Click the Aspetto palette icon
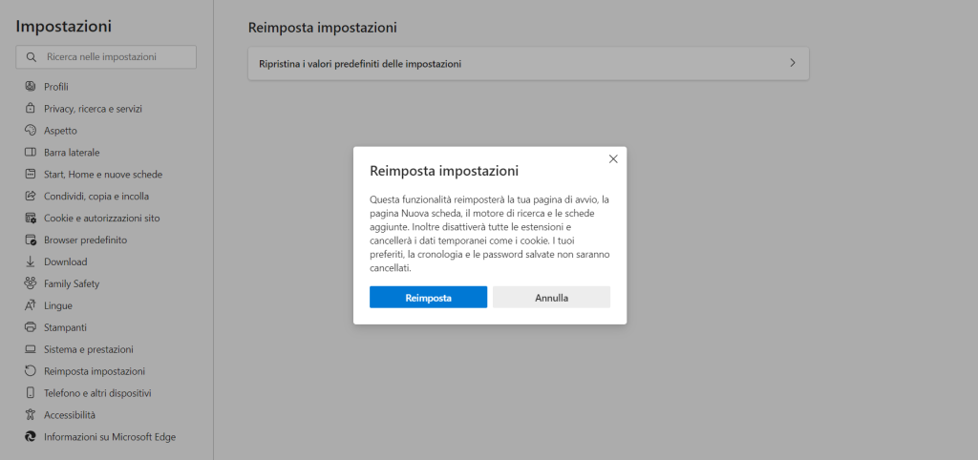This screenshot has height=460, width=978. [31, 131]
